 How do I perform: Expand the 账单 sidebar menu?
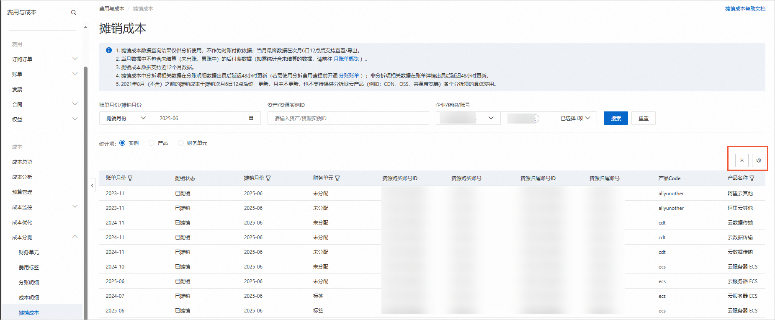click(75, 74)
